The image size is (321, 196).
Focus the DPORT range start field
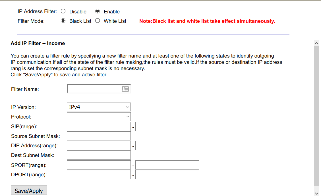click(99, 175)
